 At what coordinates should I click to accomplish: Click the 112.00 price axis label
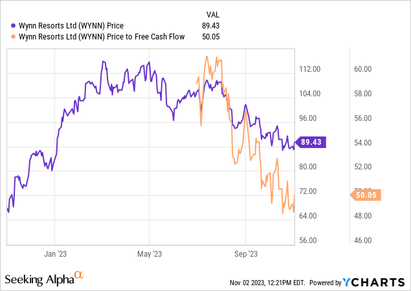(311, 69)
